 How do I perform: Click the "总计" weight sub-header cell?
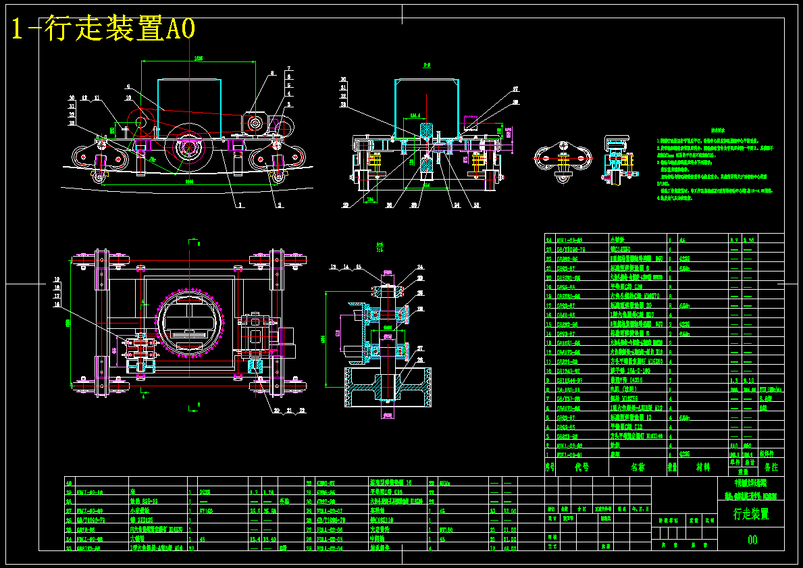tap(750, 462)
